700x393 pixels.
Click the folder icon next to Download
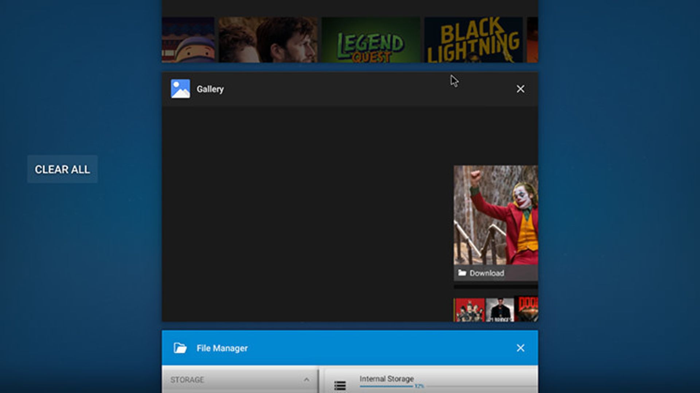pyautogui.click(x=462, y=273)
